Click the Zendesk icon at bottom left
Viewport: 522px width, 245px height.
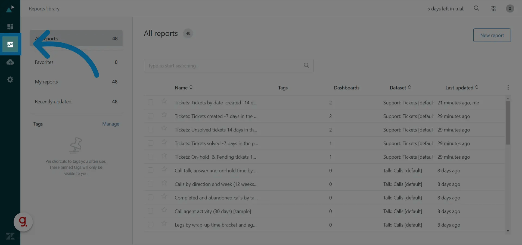coord(10,236)
